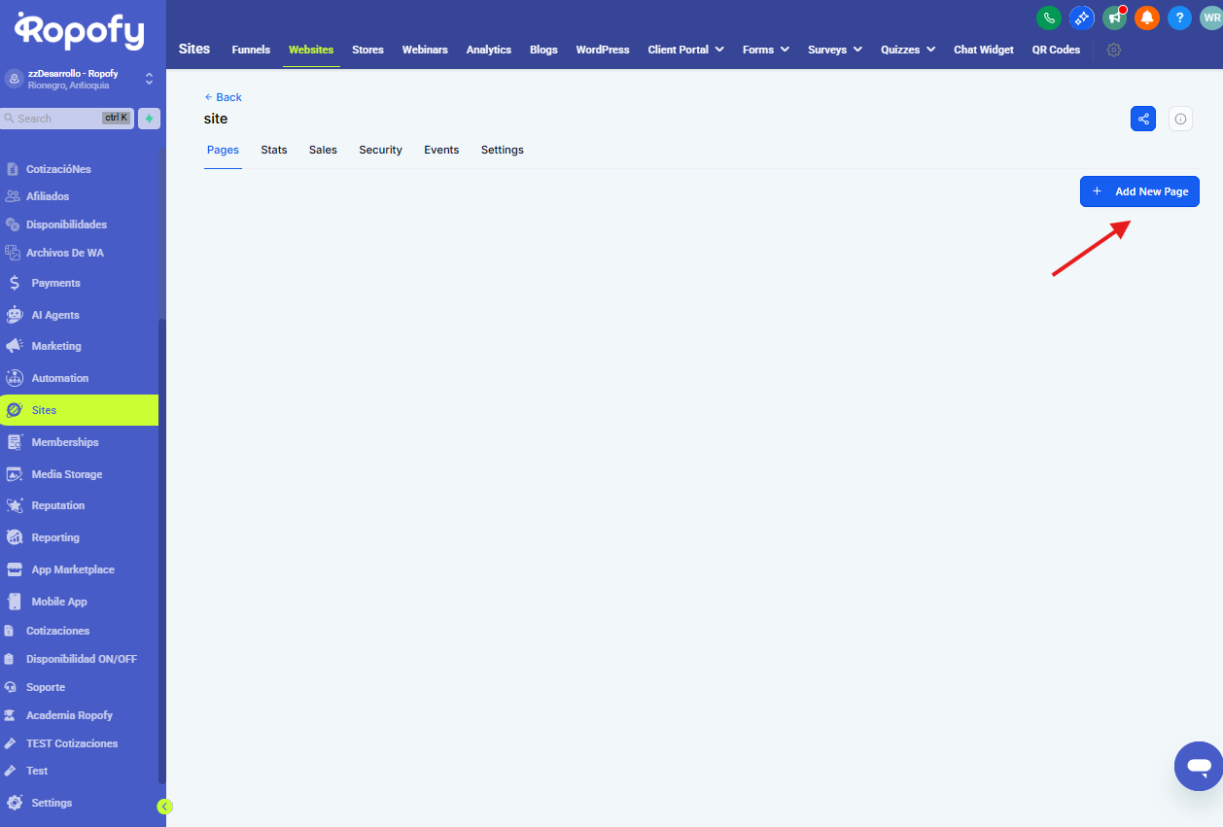Switch to the Stats tab

click(x=274, y=150)
